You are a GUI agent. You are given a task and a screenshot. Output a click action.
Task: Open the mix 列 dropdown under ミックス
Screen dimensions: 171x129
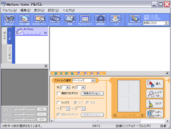pos(65,109)
